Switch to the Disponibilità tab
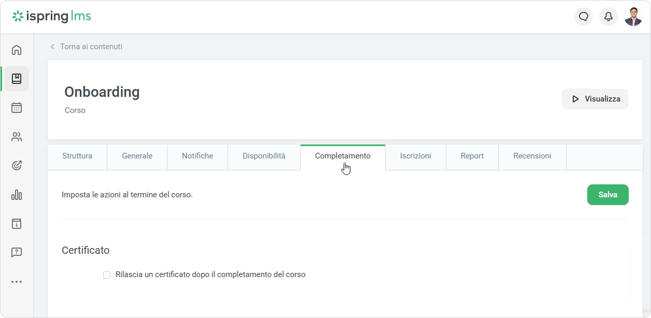This screenshot has width=651, height=318. [x=264, y=156]
